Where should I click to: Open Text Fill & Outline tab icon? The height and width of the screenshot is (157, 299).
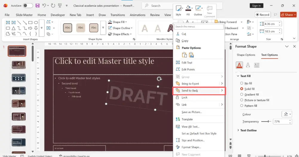pos(239,65)
